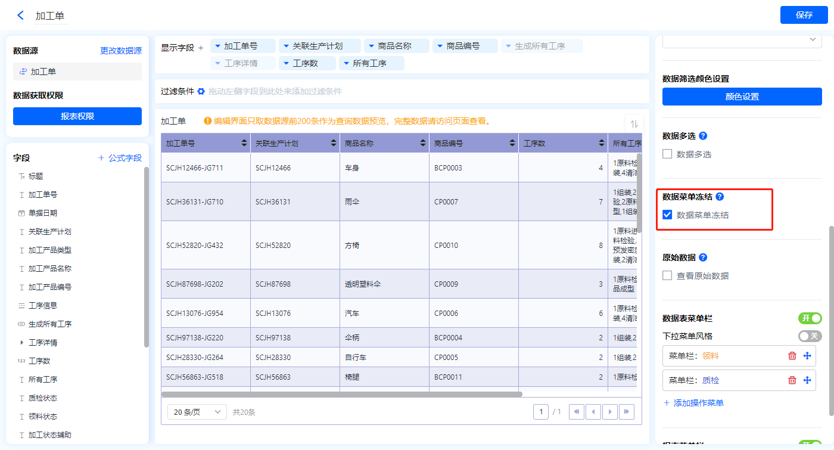Expand the 工序详情 field tree node
Image resolution: width=834 pixels, height=450 pixels.
22,343
